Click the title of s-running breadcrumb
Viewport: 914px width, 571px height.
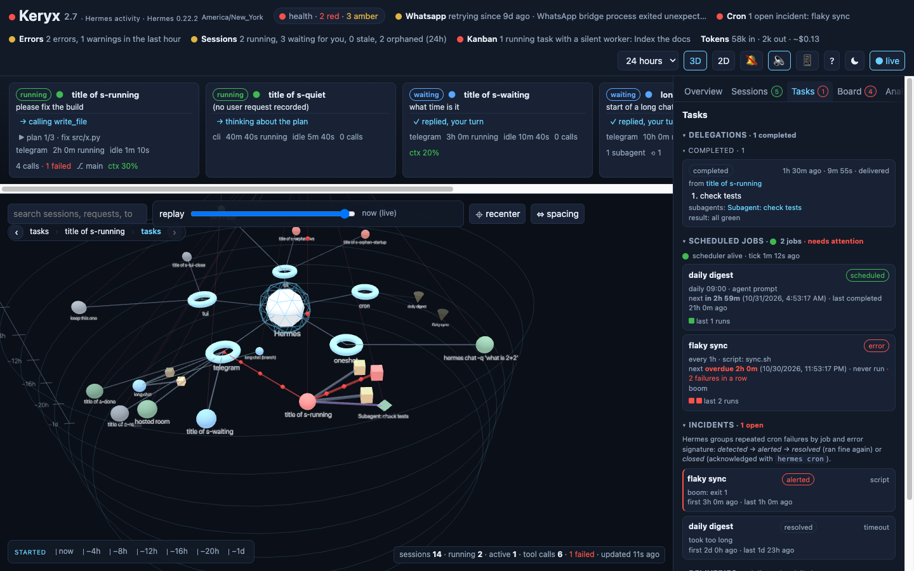click(x=95, y=232)
